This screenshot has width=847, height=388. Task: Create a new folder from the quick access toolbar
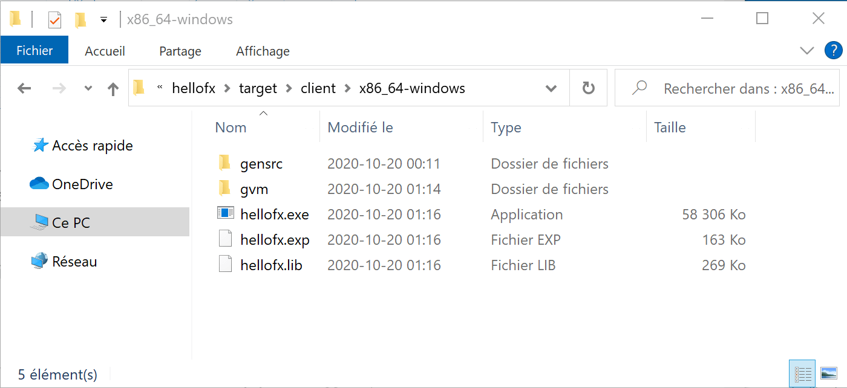pyautogui.click(x=80, y=19)
